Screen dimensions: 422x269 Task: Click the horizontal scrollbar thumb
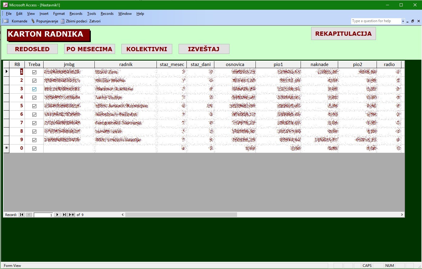pyautogui.click(x=181, y=215)
